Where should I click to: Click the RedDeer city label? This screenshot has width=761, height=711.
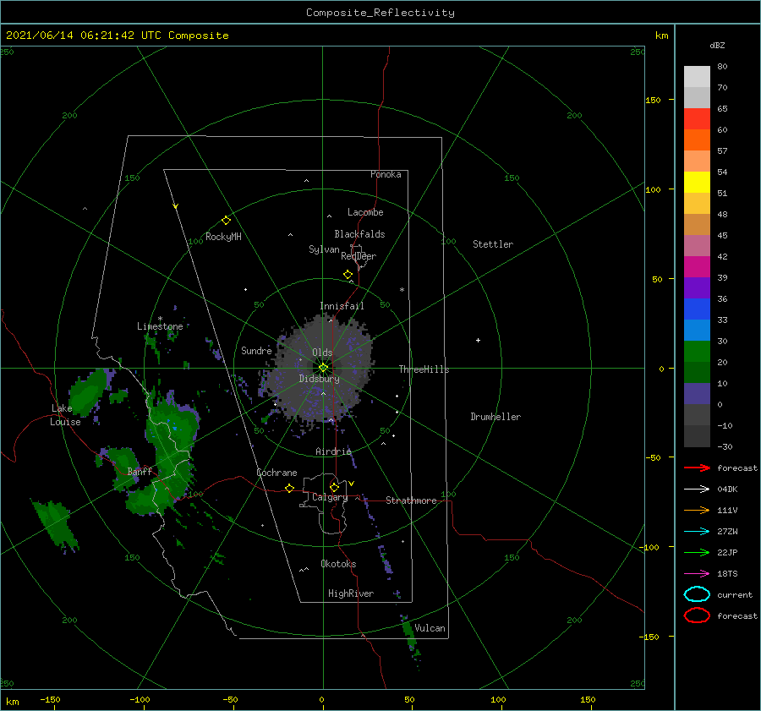359,256
